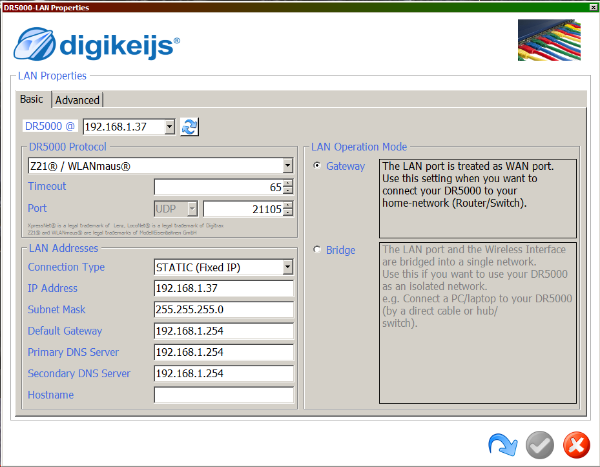This screenshot has width=600, height=467.
Task: Click the blue arrow apply icon
Action: [x=503, y=445]
